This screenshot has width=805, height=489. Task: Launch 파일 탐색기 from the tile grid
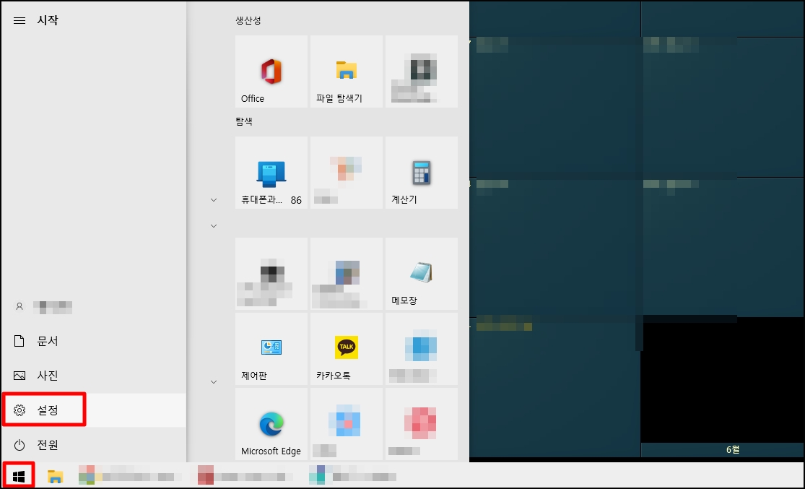[x=347, y=71]
